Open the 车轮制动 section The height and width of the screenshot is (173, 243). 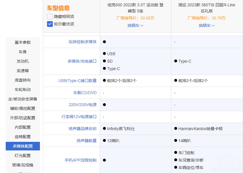[23, 90]
